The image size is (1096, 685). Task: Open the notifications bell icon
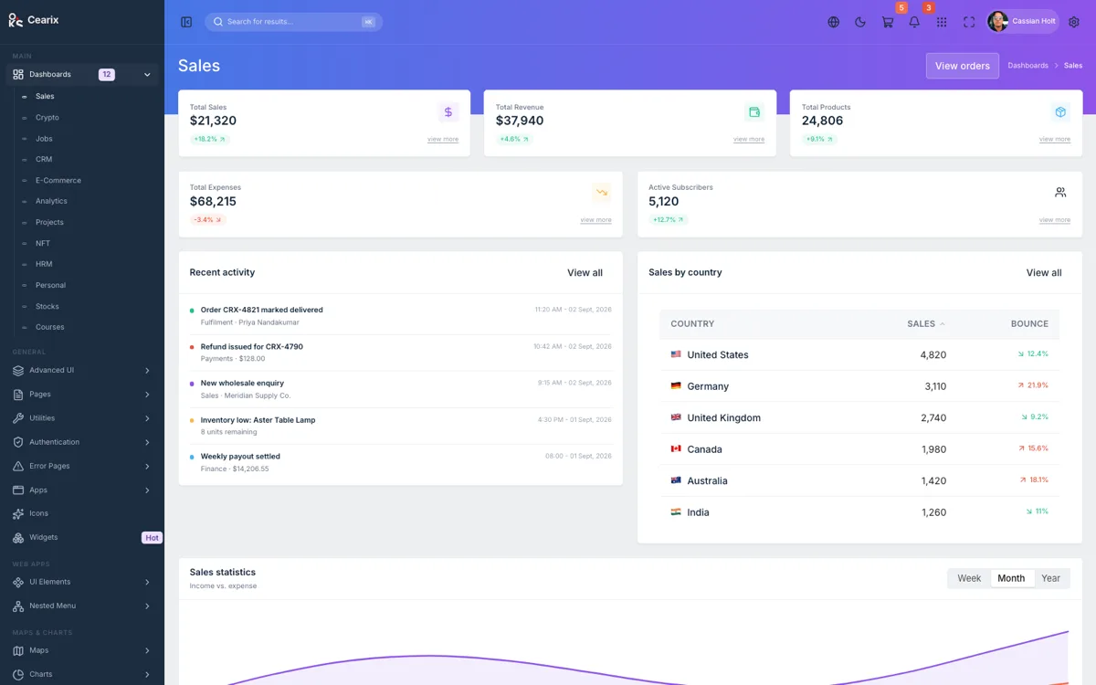tap(914, 22)
